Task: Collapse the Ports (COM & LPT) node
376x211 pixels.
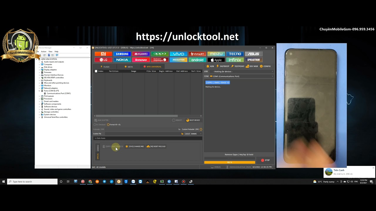Action: point(39,91)
